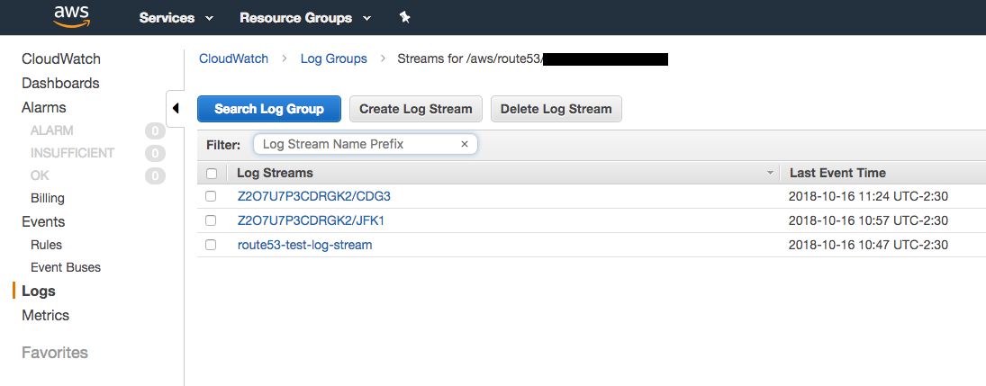Viewport: 986px width, 386px height.
Task: Check the box for Z2O7U7P3CDRGK2/JFK1
Action: (211, 220)
